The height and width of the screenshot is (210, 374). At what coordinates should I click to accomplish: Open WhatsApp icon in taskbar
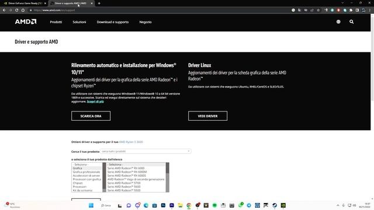[x=240, y=205]
